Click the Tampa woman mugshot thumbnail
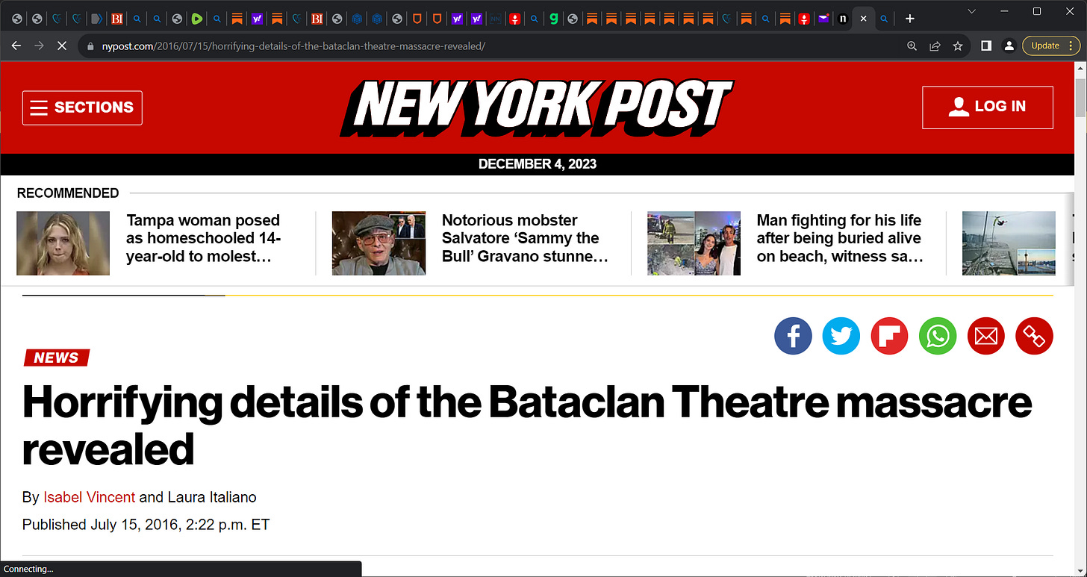This screenshot has width=1087, height=577. tap(63, 243)
